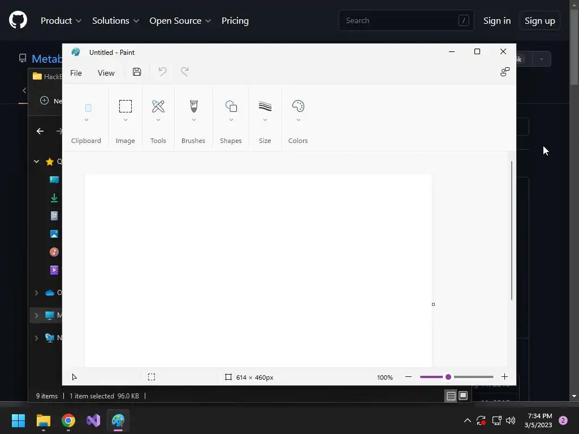This screenshot has height=434, width=579.
Task: Click the share feedback icon in Paint
Action: (505, 72)
